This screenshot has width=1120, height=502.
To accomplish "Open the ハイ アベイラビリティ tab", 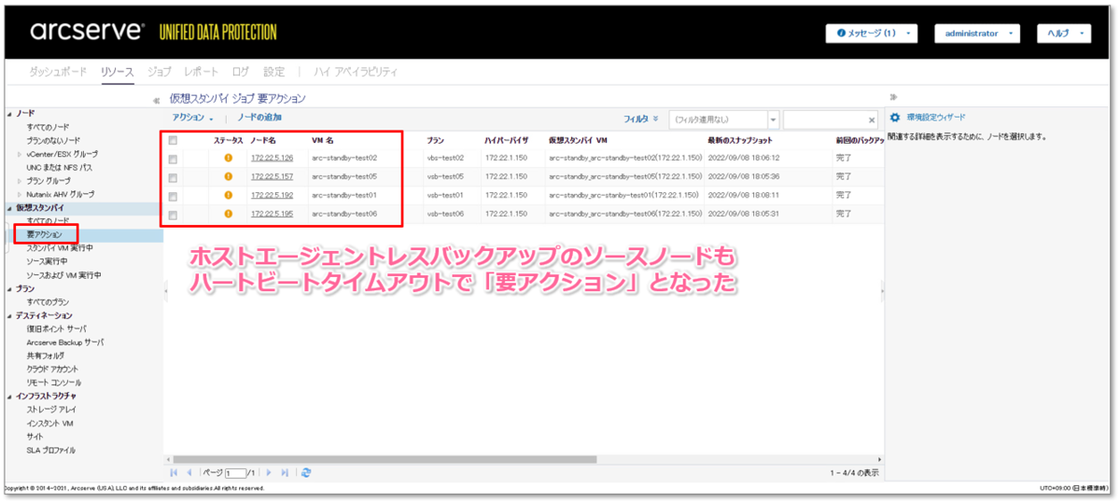I will (x=356, y=72).
